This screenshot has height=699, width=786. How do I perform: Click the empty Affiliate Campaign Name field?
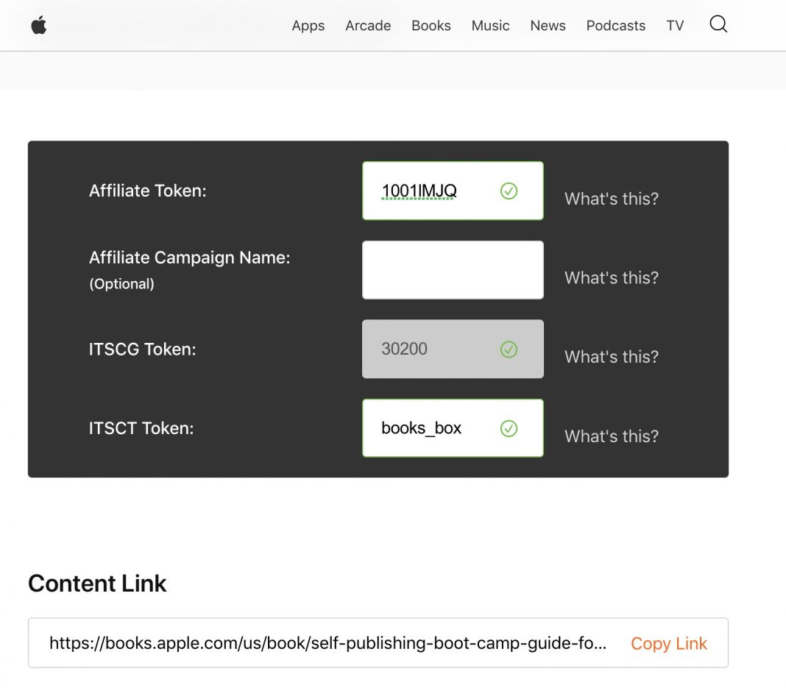[x=453, y=270]
